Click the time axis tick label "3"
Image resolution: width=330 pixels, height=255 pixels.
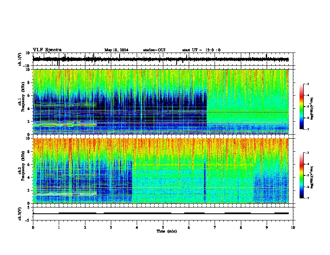pyautogui.click(x=111, y=227)
